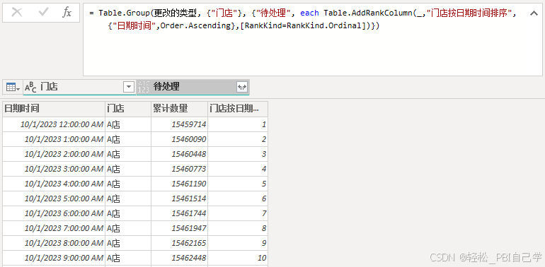Select the cell 10/1/2023 12:00:00 AM

click(54, 124)
